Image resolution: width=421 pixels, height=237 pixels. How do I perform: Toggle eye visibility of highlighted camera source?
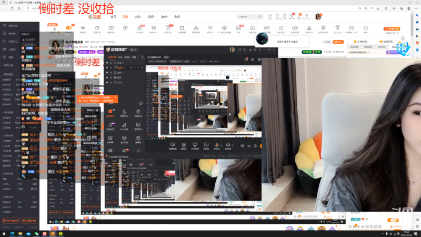107,68
